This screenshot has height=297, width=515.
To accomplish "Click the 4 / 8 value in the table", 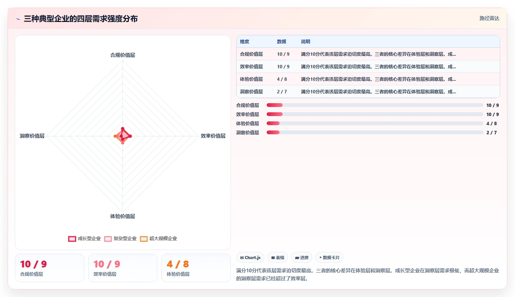I will click(x=282, y=79).
